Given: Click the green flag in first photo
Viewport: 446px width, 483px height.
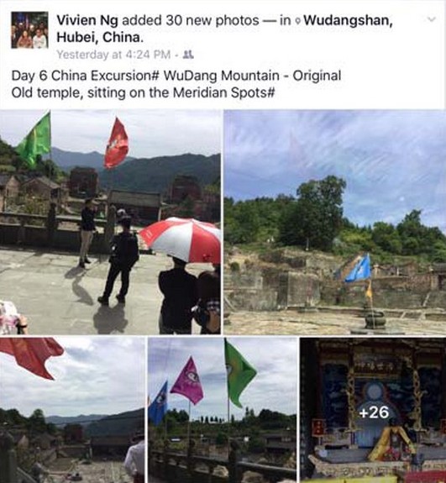Looking at the screenshot, I should (x=34, y=139).
